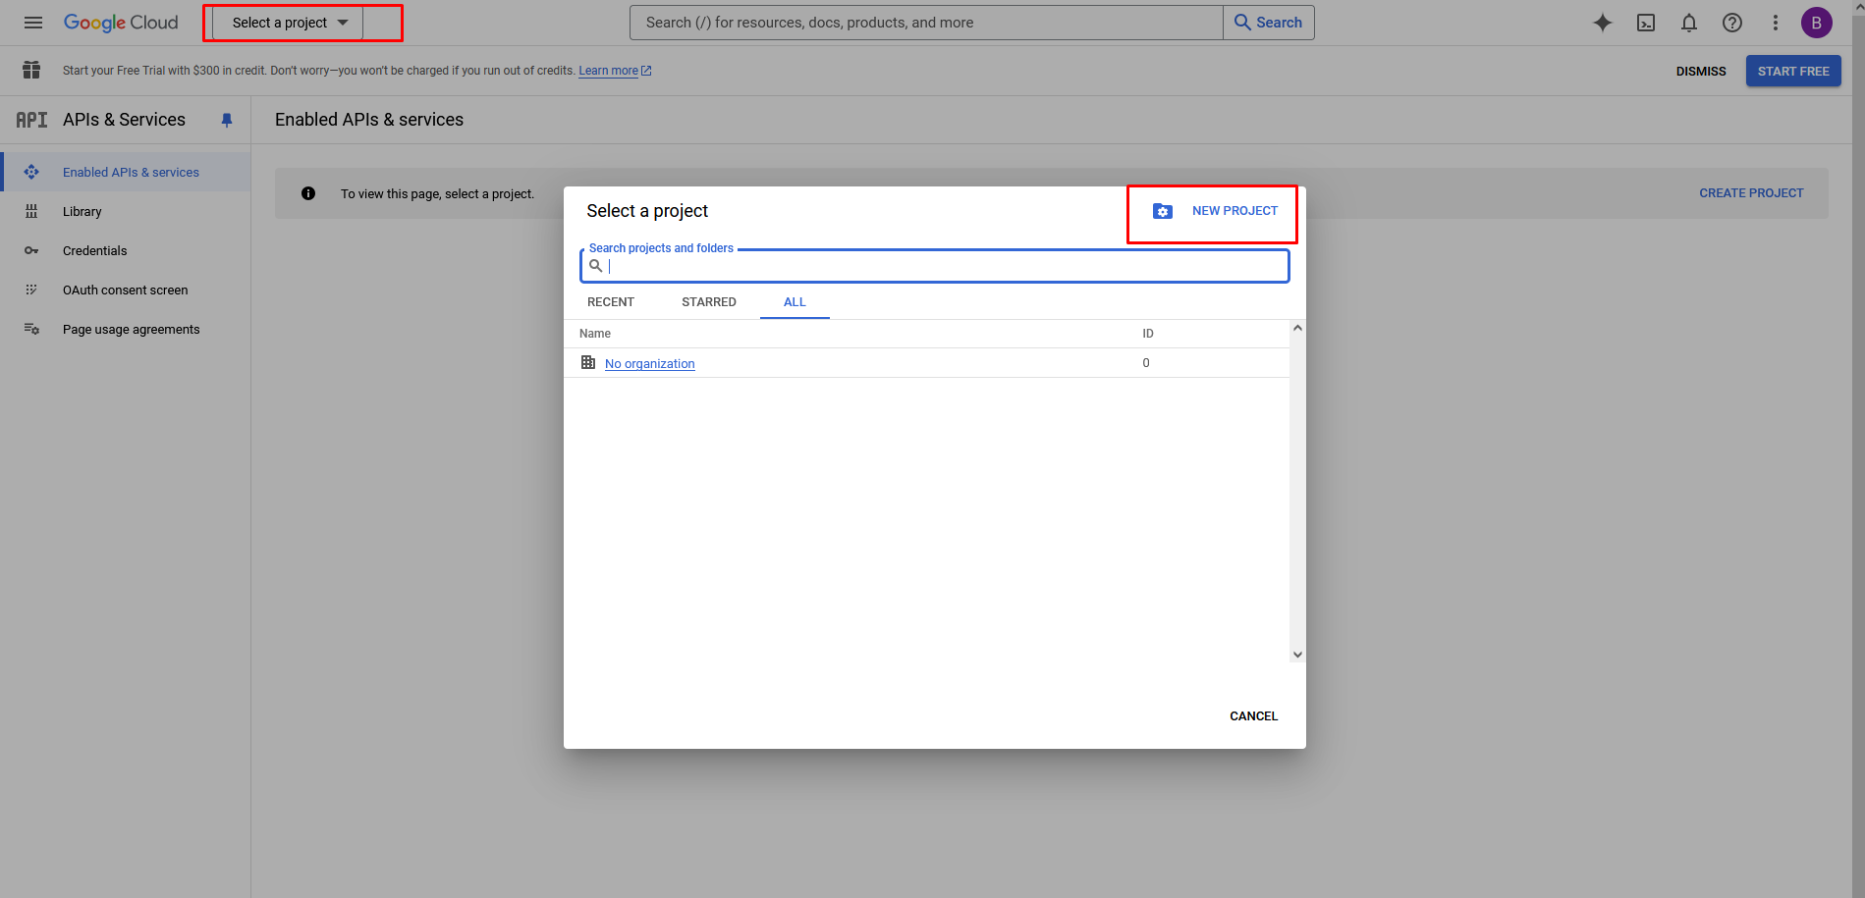
Task: Activate Cloud Shell terminal icon
Action: click(1645, 23)
